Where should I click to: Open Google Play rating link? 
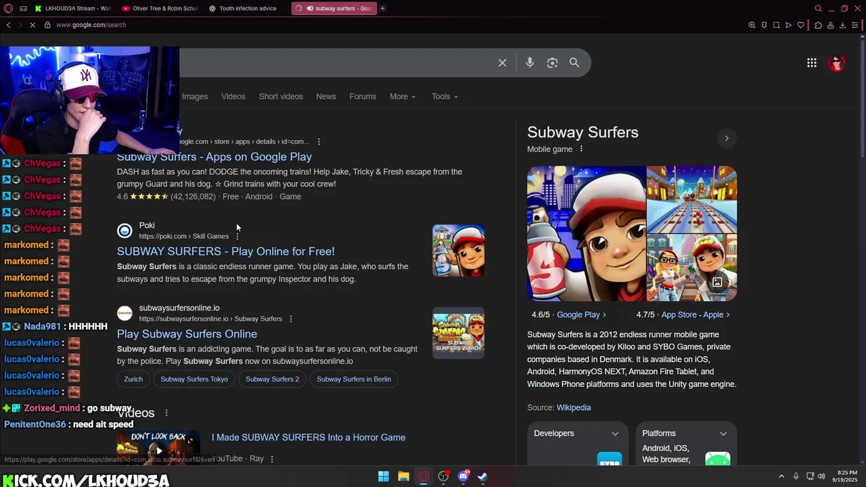[x=582, y=315]
